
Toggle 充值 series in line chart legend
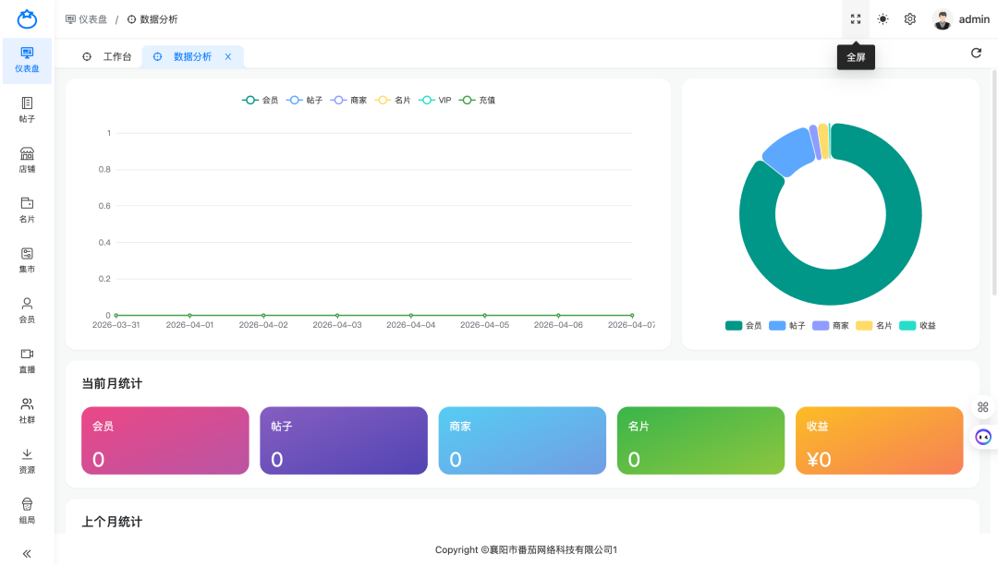478,100
